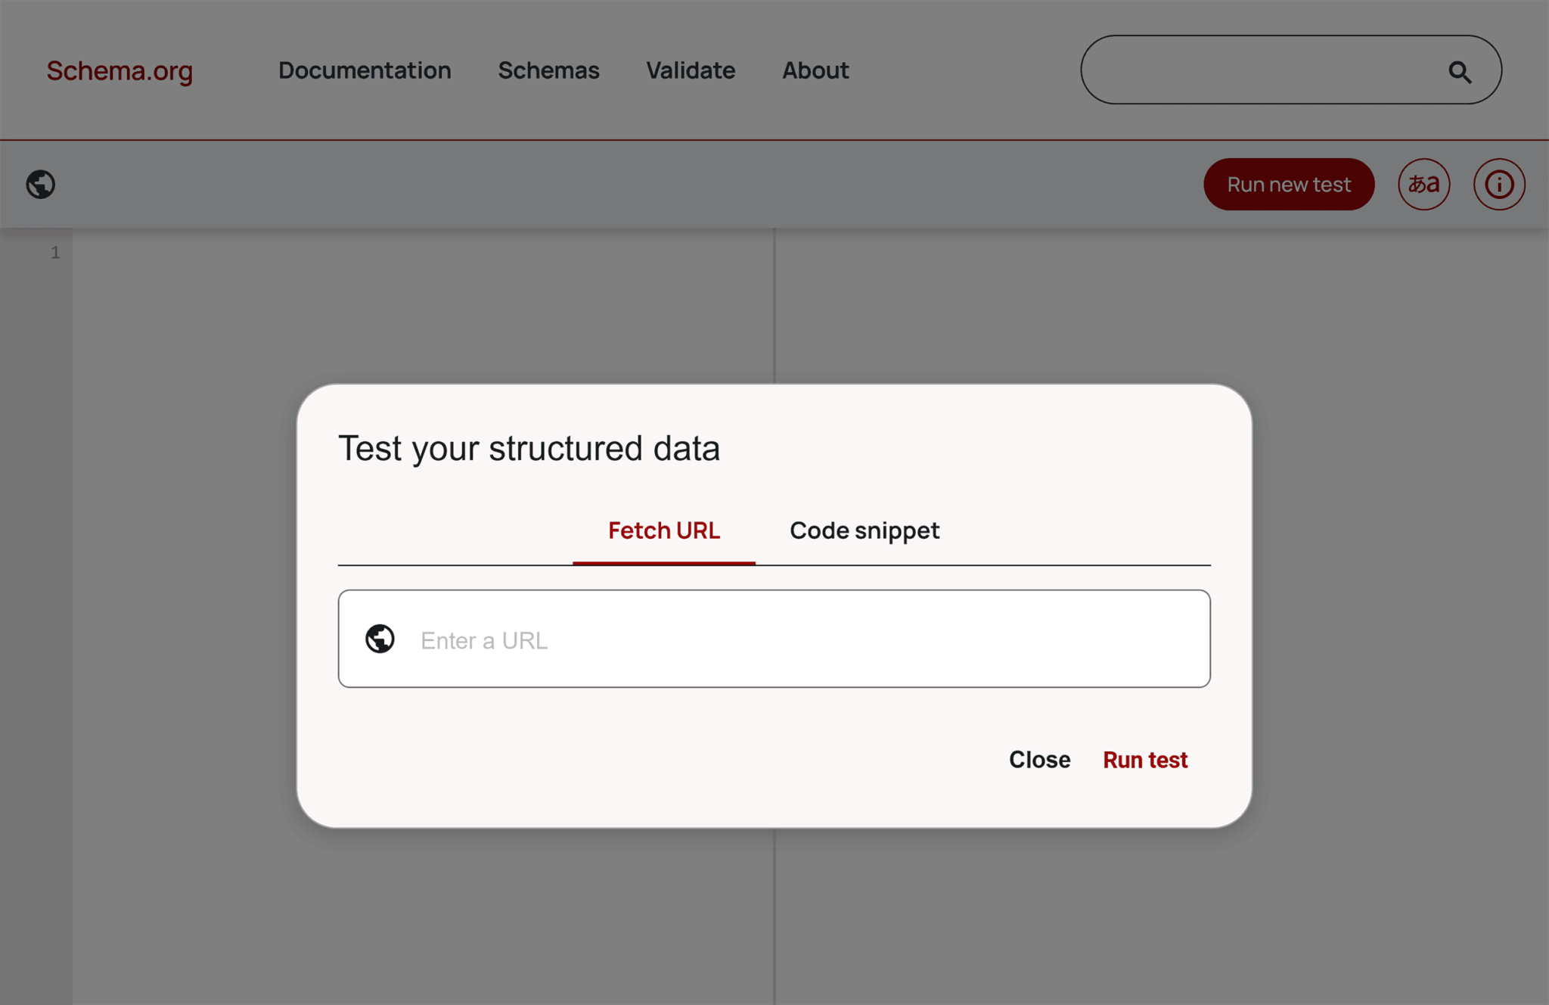Click the globe icon inside URL input field
Image resolution: width=1549 pixels, height=1005 pixels.
380,638
